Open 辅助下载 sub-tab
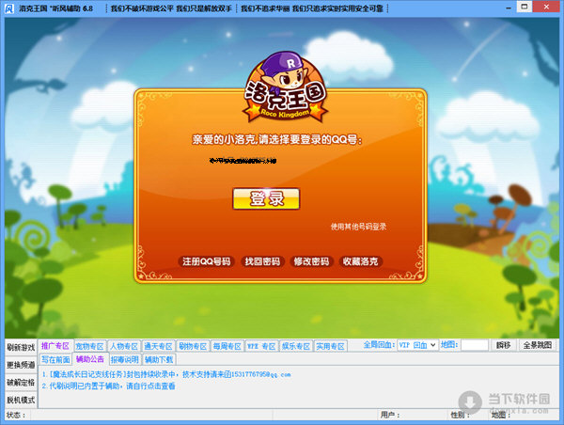This screenshot has width=564, height=425. click(159, 359)
